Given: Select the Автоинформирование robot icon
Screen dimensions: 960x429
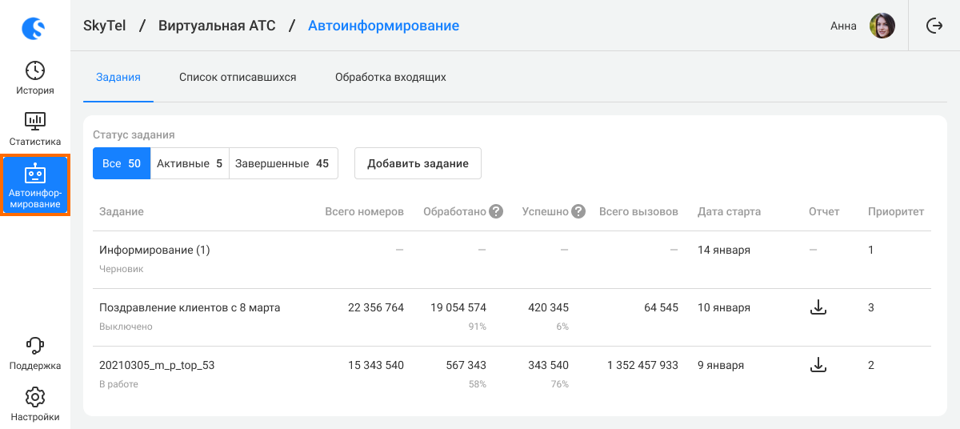Looking at the screenshot, I should (x=34, y=173).
